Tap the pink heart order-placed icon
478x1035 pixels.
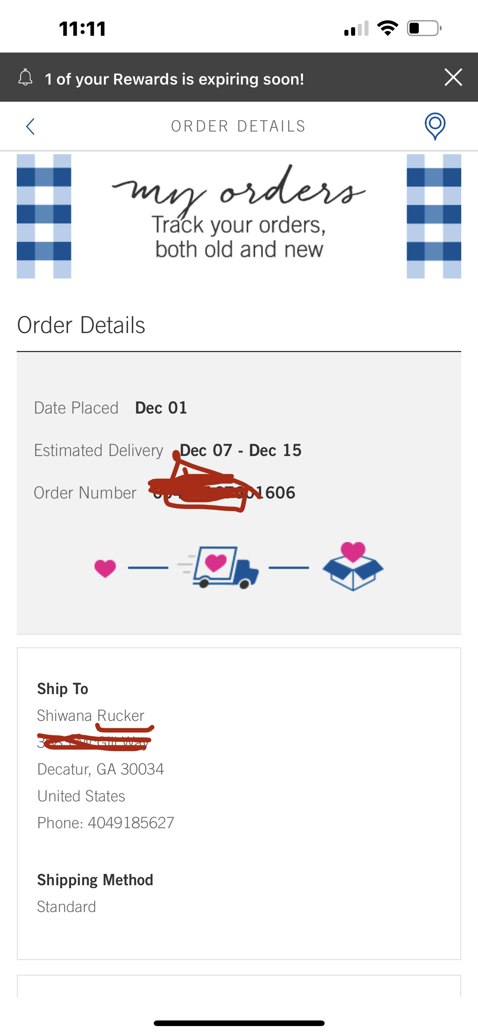click(105, 568)
